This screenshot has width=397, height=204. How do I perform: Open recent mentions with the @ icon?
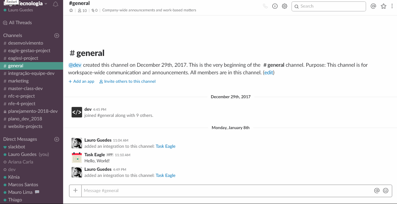pos(373,6)
